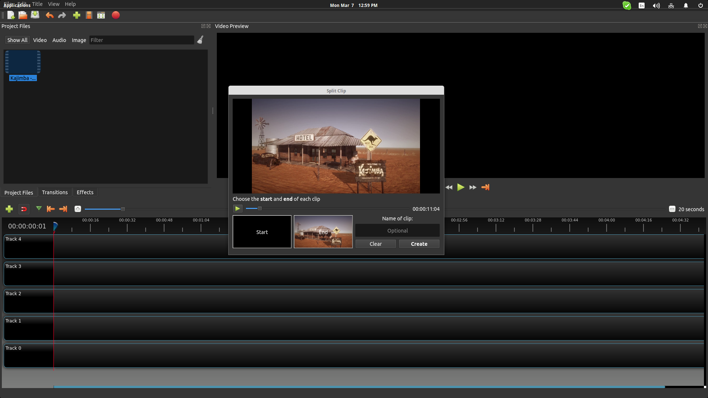Click the 00:00:00:01 timecode display

(27, 226)
